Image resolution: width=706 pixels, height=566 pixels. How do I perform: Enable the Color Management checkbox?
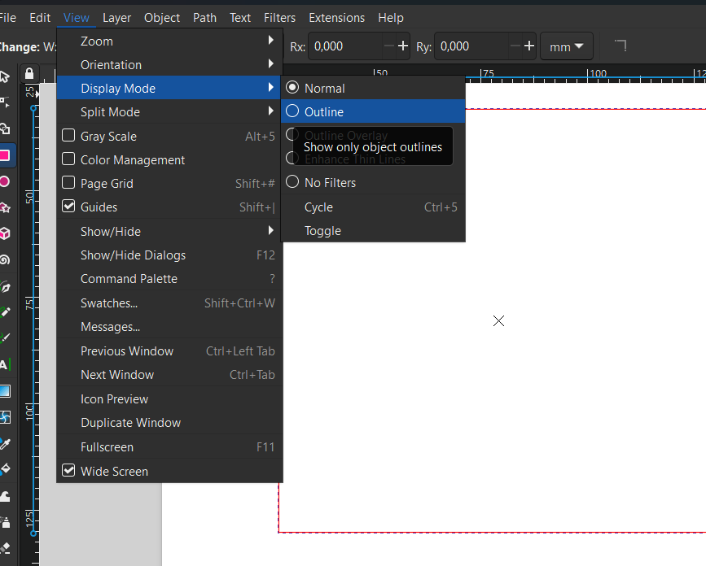point(68,159)
